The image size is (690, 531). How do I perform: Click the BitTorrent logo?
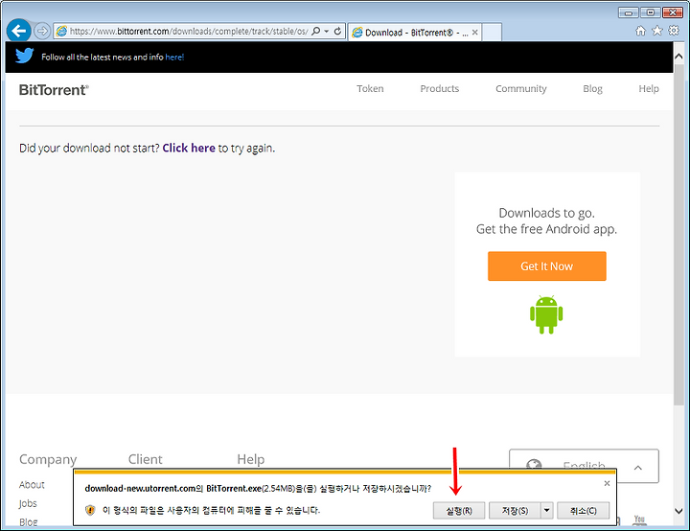pos(54,90)
